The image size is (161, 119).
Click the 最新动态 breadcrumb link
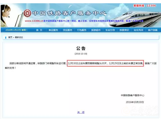(x=19, y=37)
